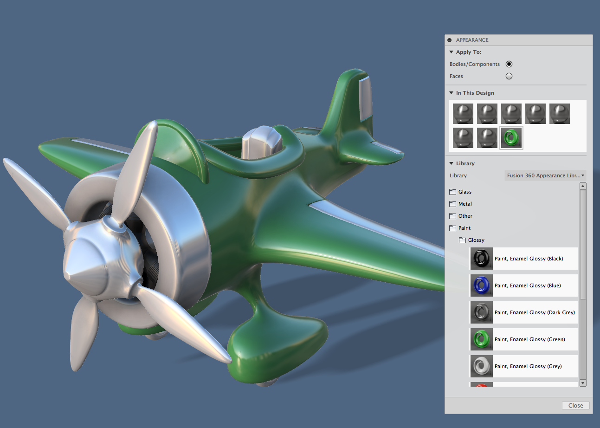
Task: Pick Paint, Enamel Glossy (Black)
Action: (x=523, y=259)
